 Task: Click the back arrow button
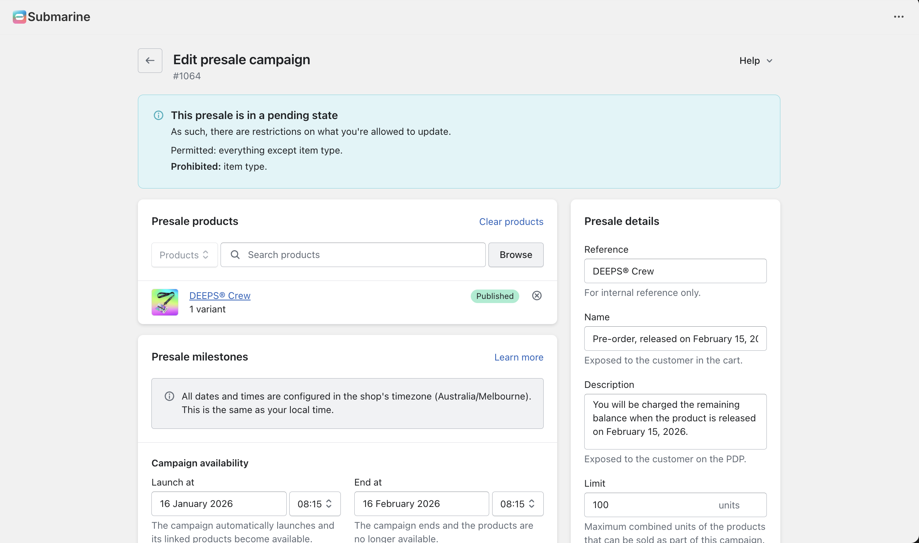[150, 60]
